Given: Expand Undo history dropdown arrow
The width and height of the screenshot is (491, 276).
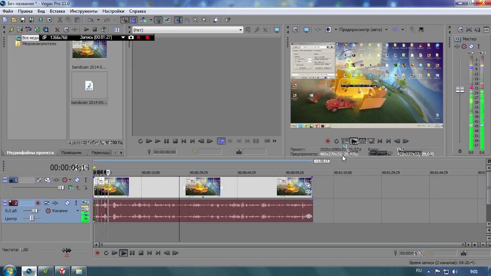Looking at the screenshot, I should click(x=98, y=20).
